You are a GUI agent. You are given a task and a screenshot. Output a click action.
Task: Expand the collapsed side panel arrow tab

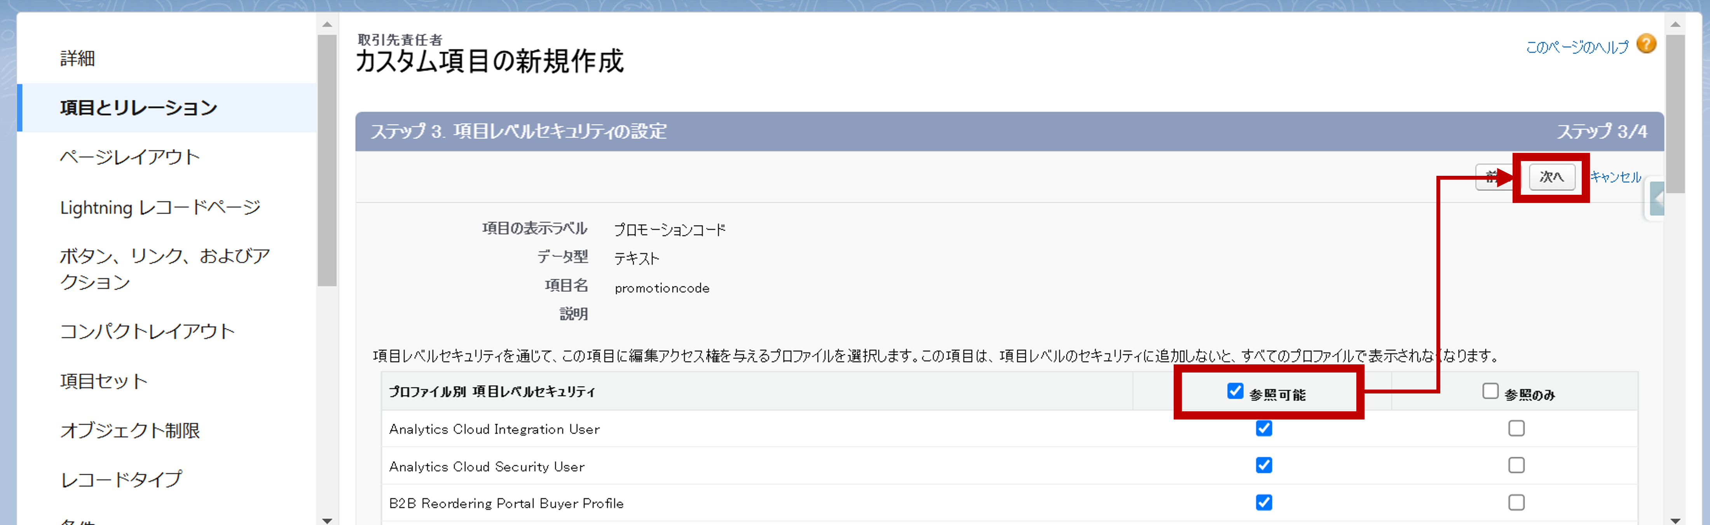1657,199
